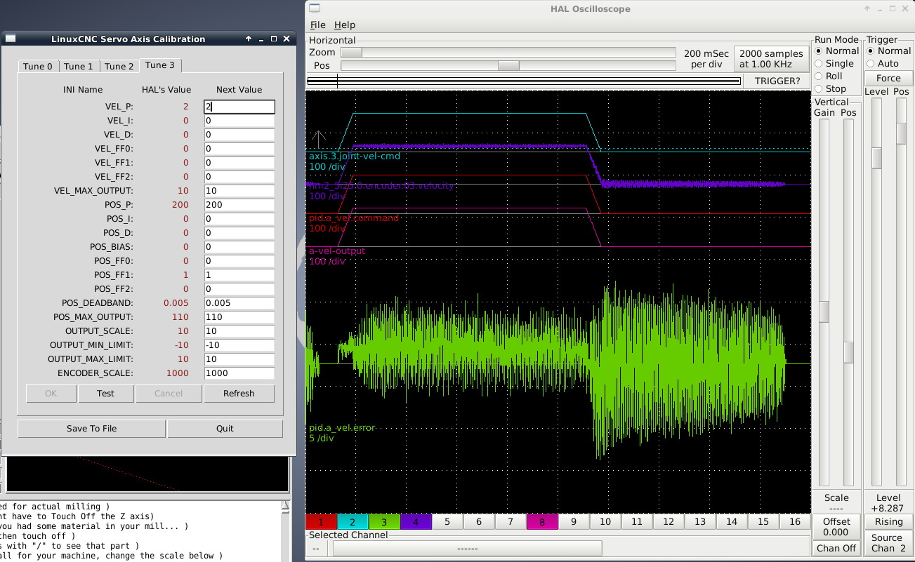Switch to Tune 2 tab
This screenshot has width=915, height=562.
[x=119, y=67]
